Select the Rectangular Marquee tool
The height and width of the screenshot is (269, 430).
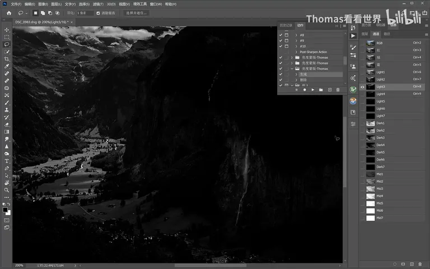(x=7, y=37)
